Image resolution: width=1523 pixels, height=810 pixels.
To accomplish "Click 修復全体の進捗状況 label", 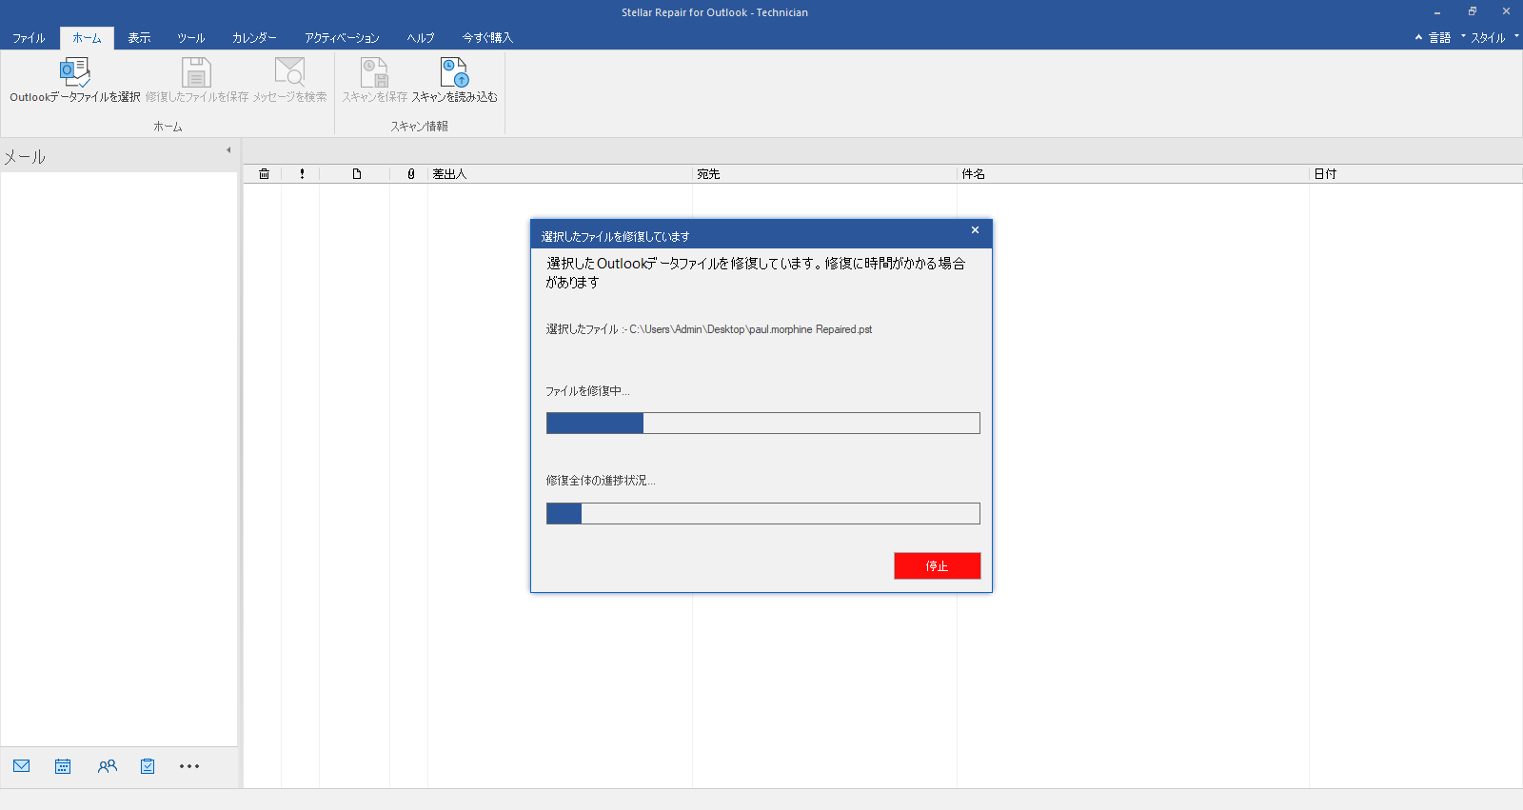I will tap(601, 481).
